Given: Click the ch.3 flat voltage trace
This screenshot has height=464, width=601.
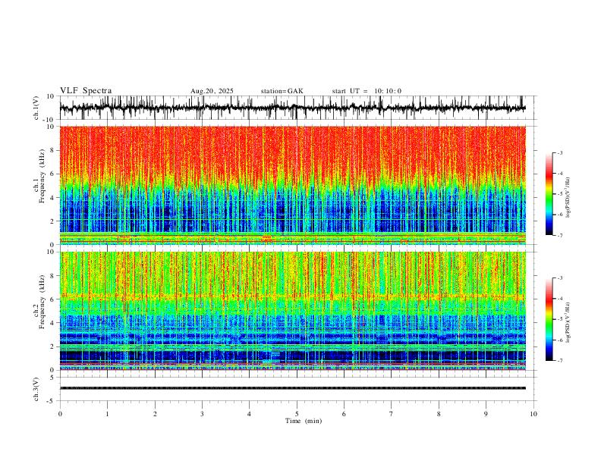Looking at the screenshot, I should (x=292, y=388).
